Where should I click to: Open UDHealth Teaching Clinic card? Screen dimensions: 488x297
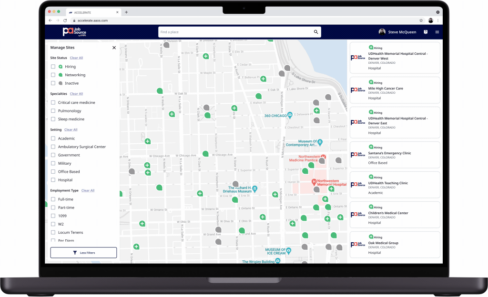[395, 185]
